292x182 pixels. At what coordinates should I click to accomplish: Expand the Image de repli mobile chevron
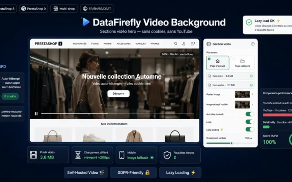(x=252, y=105)
